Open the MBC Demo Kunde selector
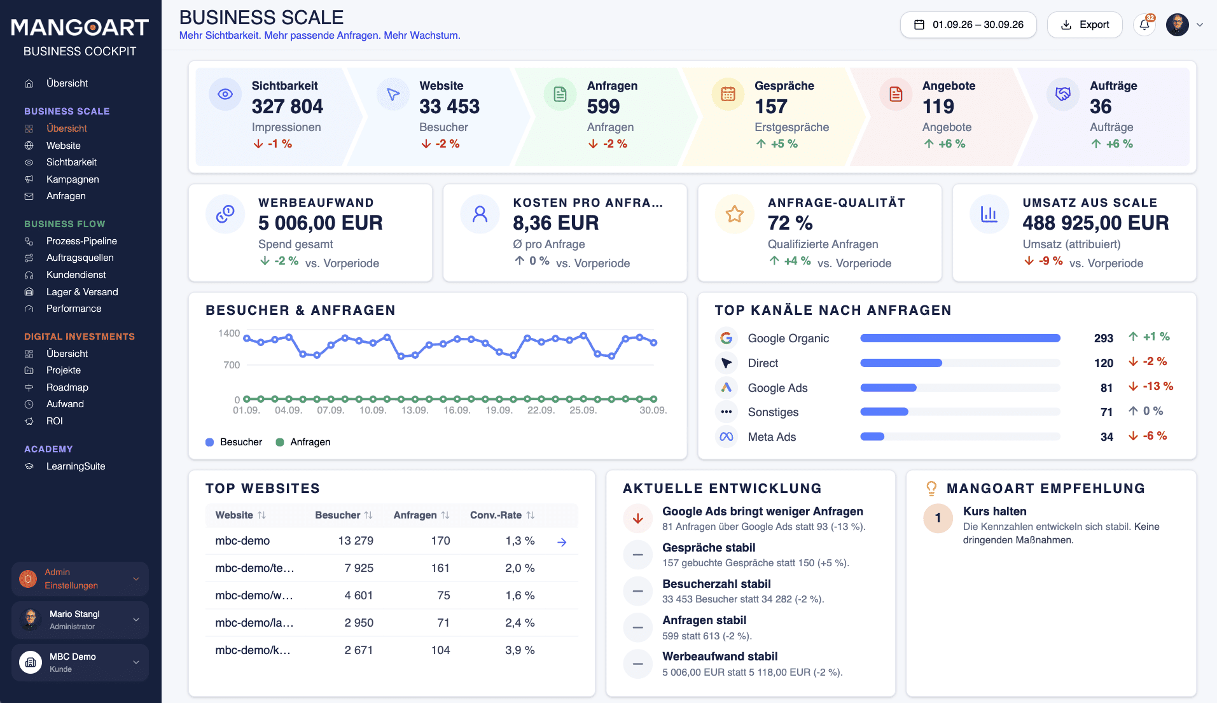This screenshot has height=703, width=1217. [80, 662]
